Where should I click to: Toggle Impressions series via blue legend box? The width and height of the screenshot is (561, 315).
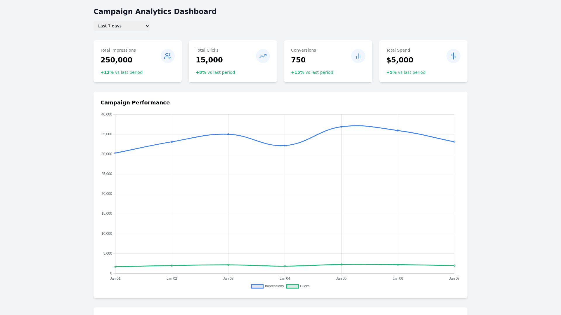257,286
